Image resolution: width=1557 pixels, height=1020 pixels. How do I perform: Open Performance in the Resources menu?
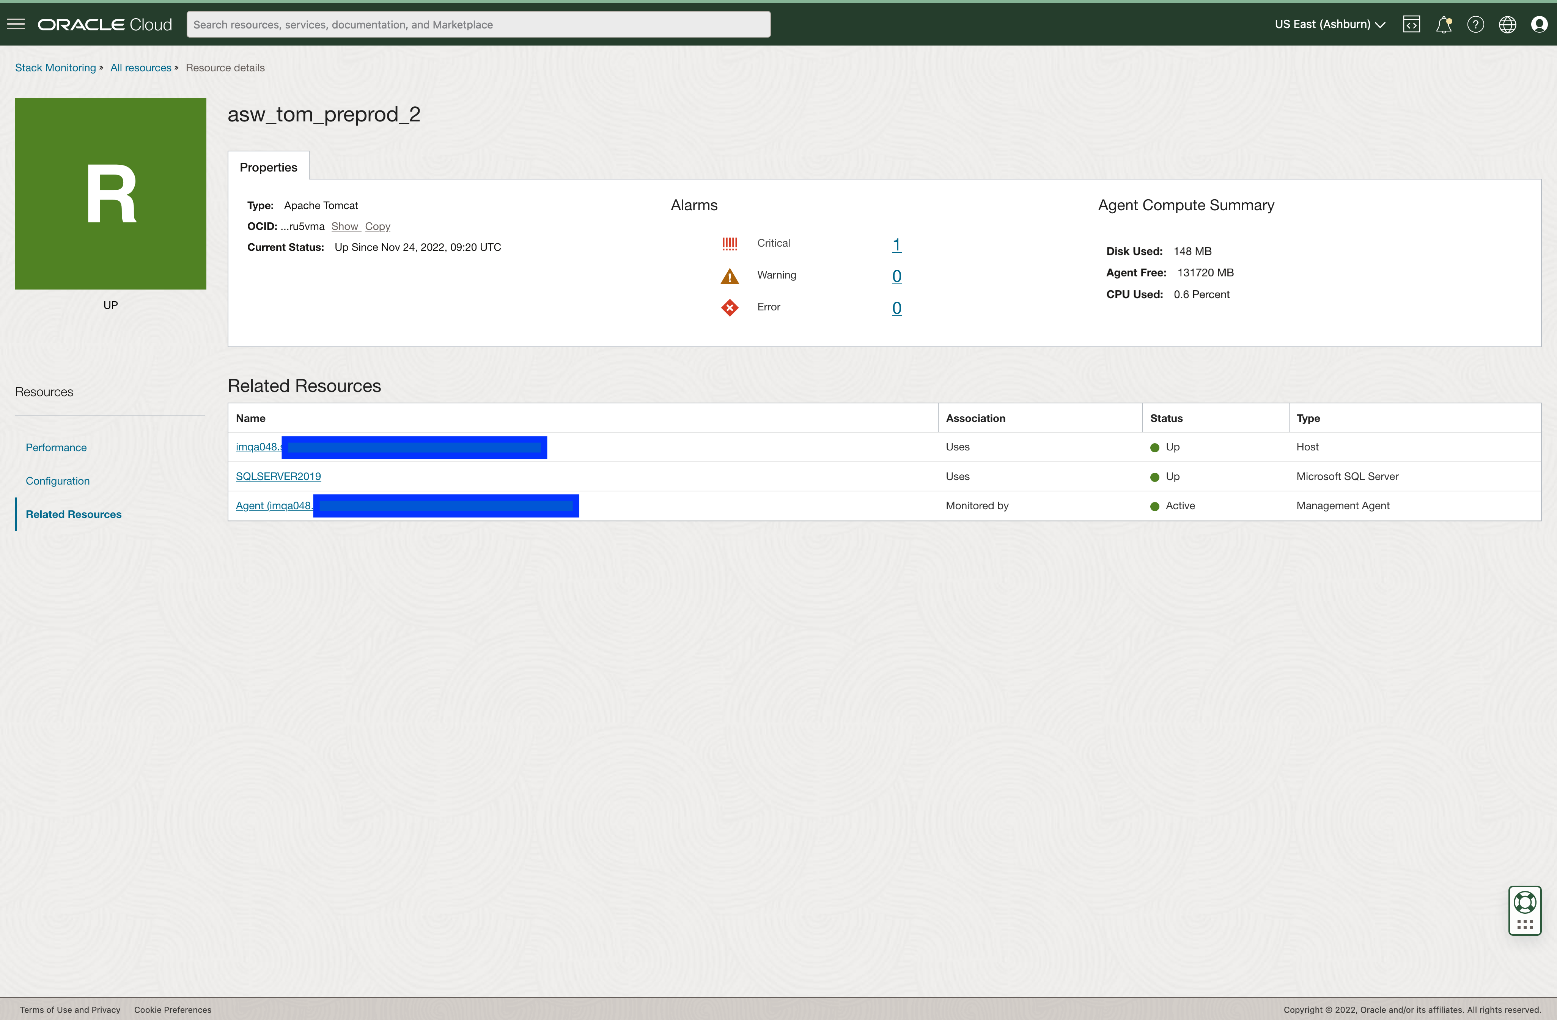(x=56, y=447)
